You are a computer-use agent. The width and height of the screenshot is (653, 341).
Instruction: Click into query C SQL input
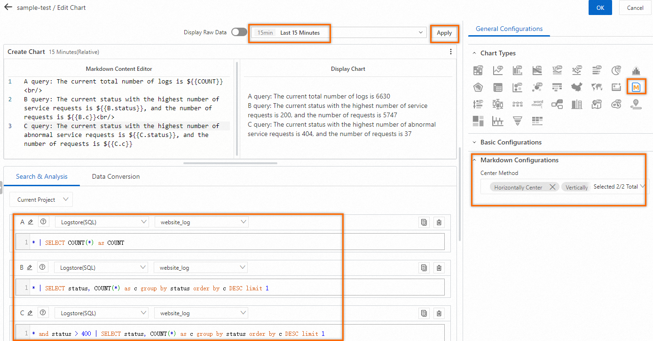pos(230,333)
